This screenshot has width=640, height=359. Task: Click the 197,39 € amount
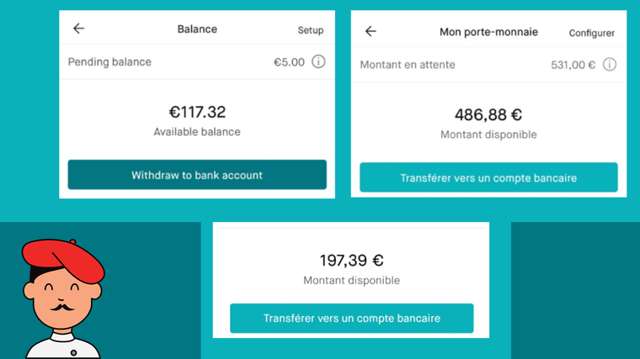[352, 261]
